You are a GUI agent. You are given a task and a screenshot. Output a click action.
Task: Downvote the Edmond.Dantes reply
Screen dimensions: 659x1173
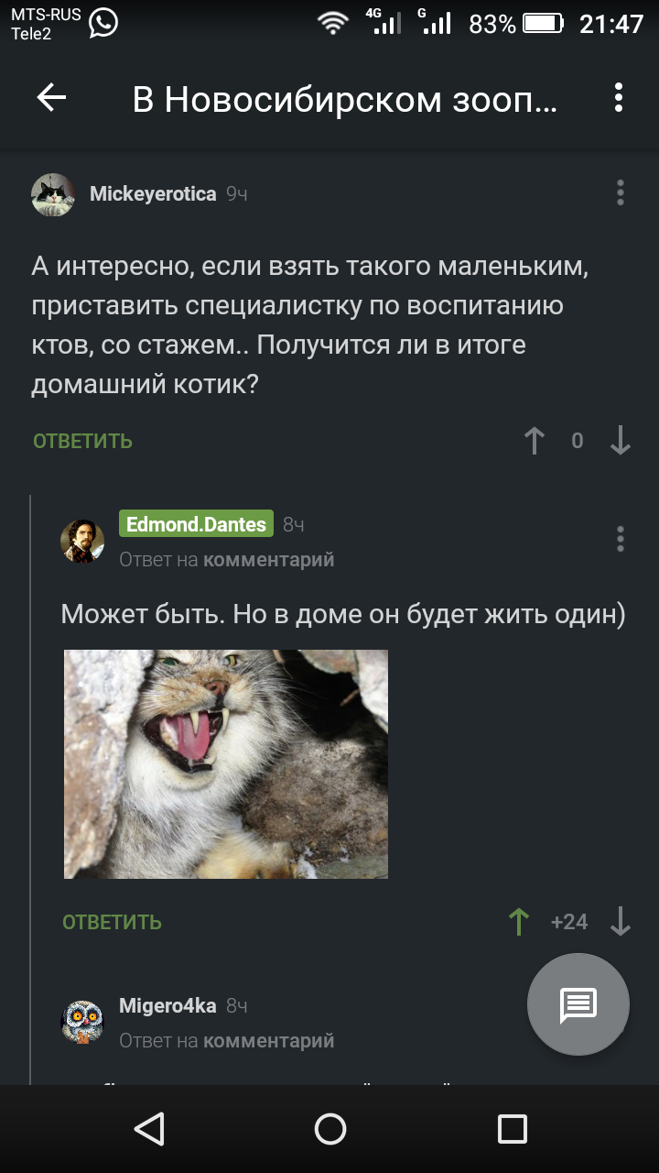pos(621,922)
